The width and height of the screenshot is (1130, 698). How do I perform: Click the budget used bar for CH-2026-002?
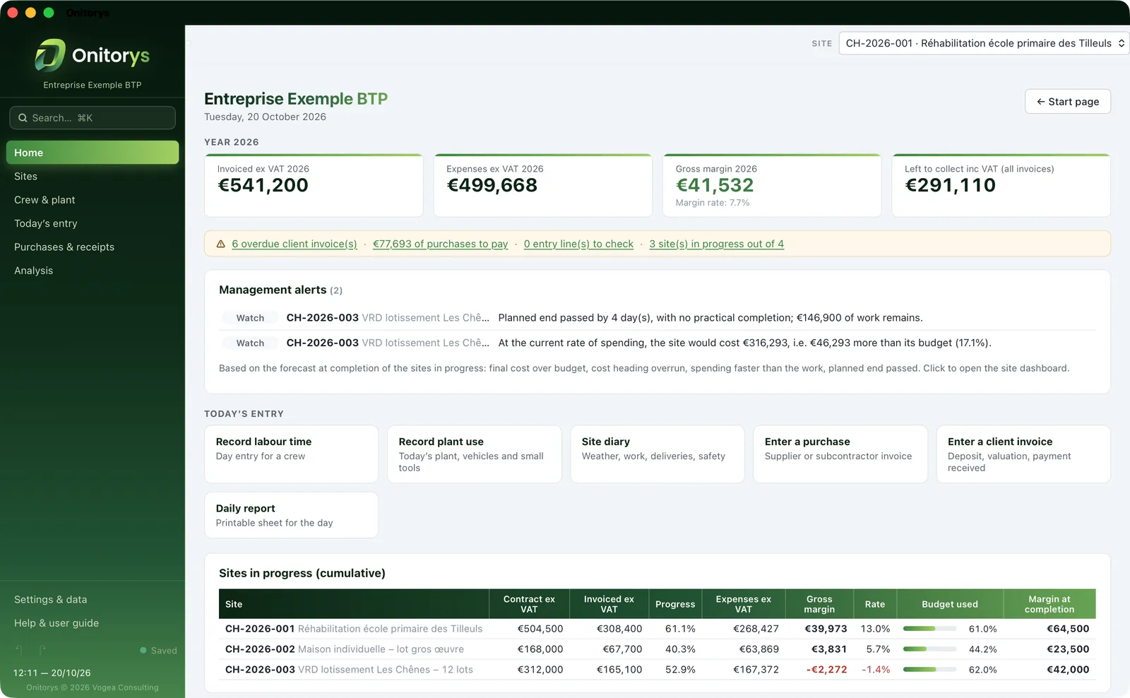[x=929, y=649]
